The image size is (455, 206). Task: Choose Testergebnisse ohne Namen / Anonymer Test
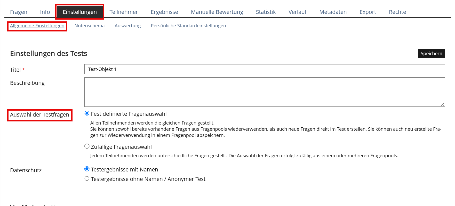(x=87, y=179)
